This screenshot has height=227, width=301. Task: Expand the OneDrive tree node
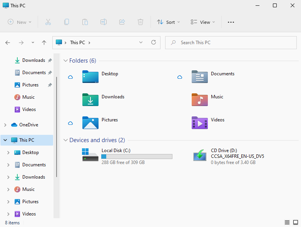[x=5, y=125]
